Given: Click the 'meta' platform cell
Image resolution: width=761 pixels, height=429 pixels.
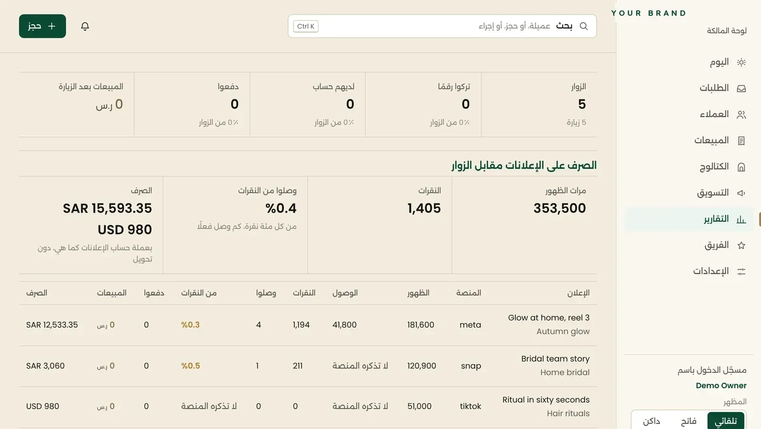Looking at the screenshot, I should click(x=470, y=325).
